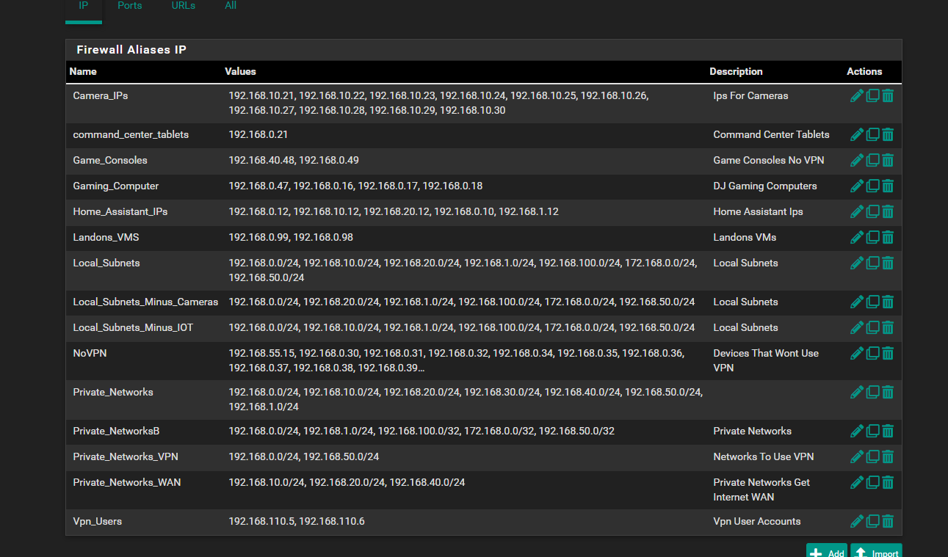
Task: Edit the Private_Networks_VPN alias
Action: tap(856, 456)
